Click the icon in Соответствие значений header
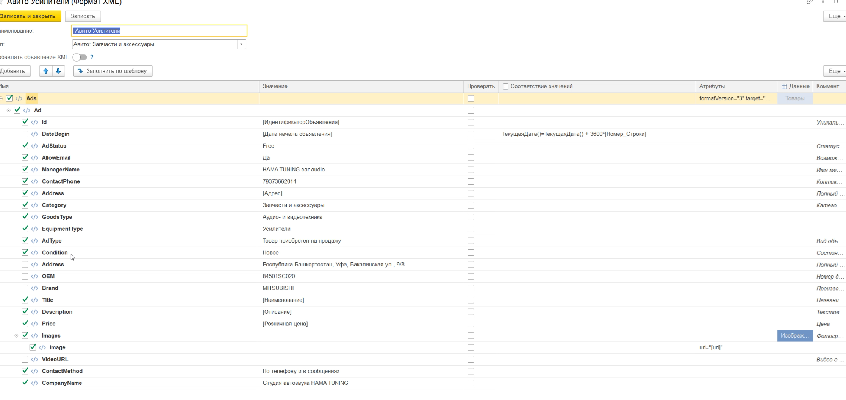 [505, 87]
